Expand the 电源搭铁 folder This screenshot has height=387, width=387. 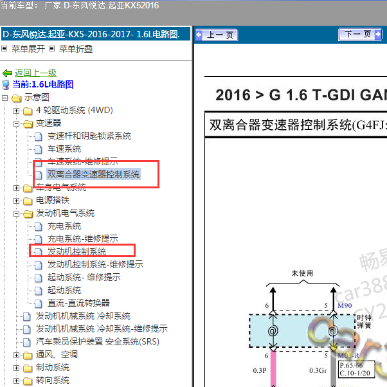coord(16,201)
